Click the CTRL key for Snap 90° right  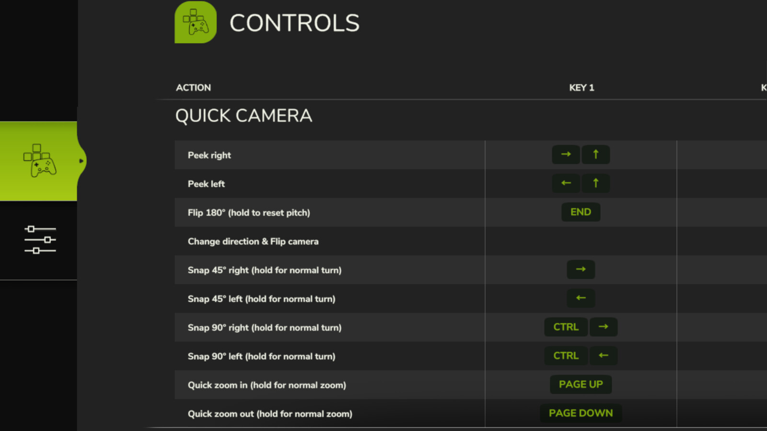(x=566, y=327)
